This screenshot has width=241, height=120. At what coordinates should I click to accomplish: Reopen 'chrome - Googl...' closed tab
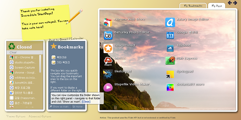pos(23,72)
